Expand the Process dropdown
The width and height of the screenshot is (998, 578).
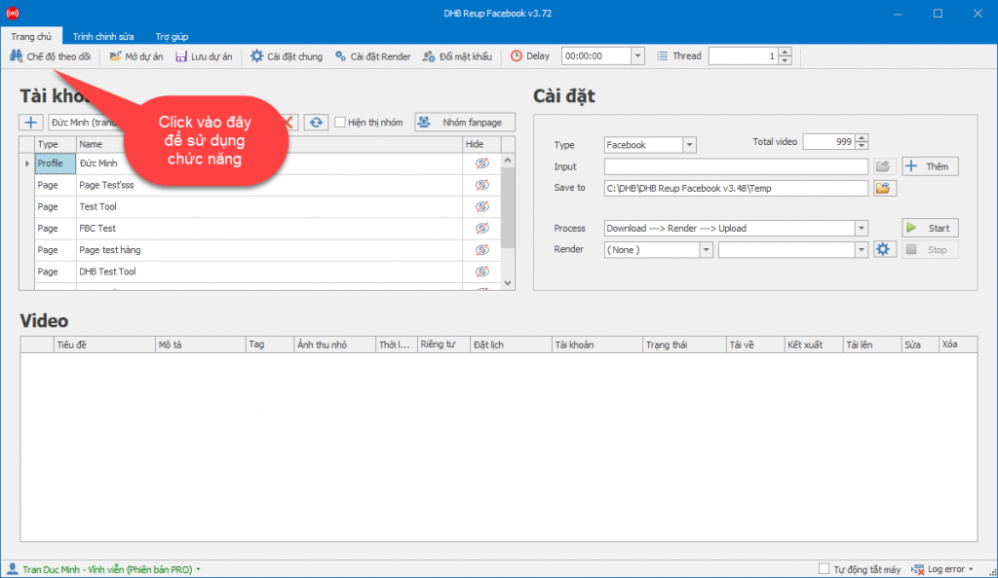pos(862,228)
